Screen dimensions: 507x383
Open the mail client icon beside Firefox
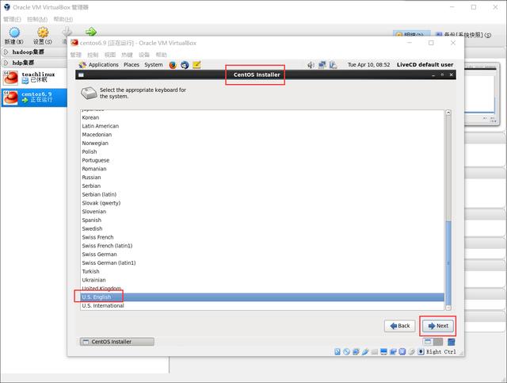coord(185,65)
